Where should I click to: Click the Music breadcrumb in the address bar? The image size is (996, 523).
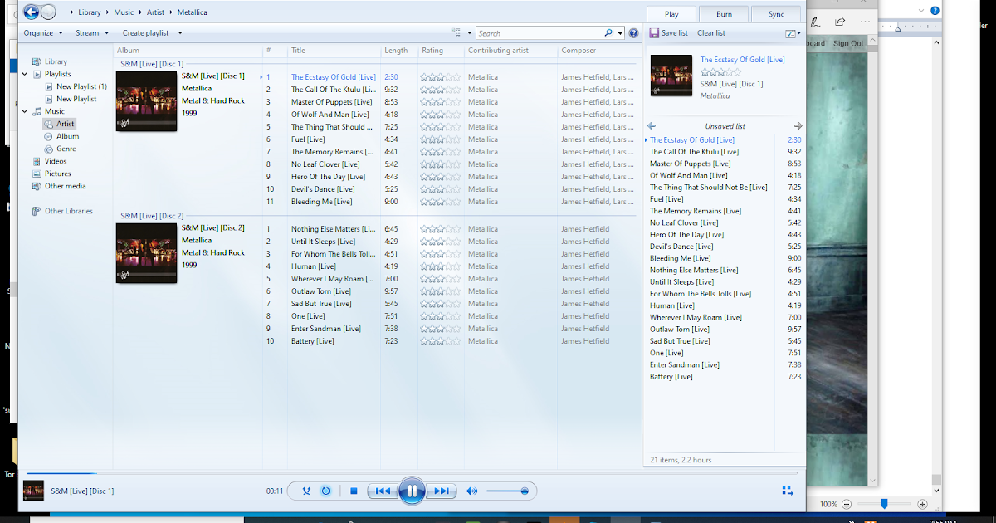click(x=124, y=12)
